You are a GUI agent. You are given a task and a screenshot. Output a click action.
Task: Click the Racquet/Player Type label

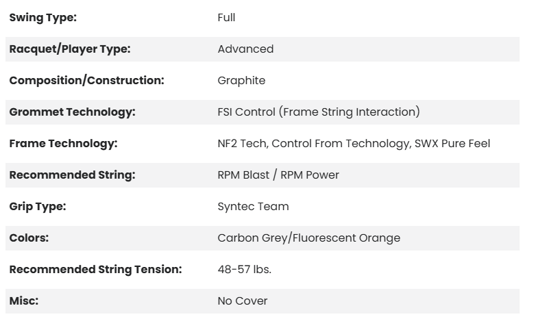pyautogui.click(x=69, y=49)
